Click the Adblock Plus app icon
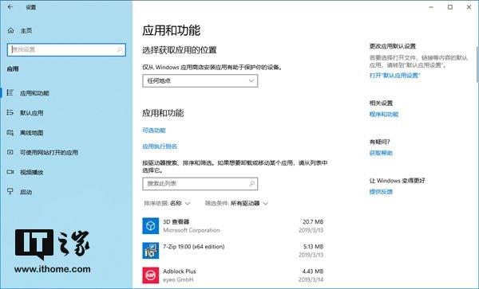479x289 pixels. pos(151,275)
